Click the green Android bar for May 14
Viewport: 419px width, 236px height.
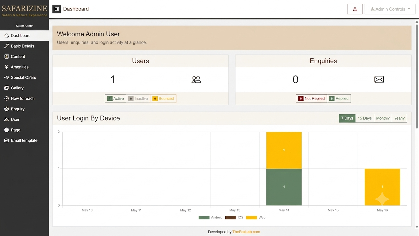tap(284, 187)
